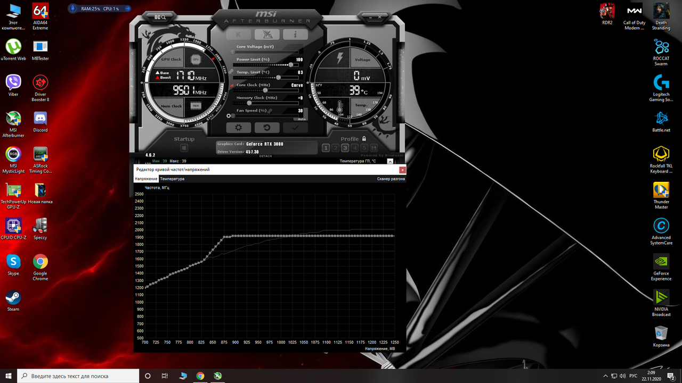The image size is (682, 383).
Task: Open Driver Booster 8 desktop icon
Action: [40, 88]
